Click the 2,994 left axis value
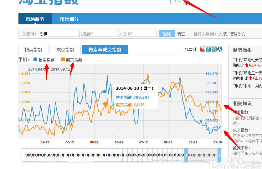This screenshot has width=262, height=169. 26,74
